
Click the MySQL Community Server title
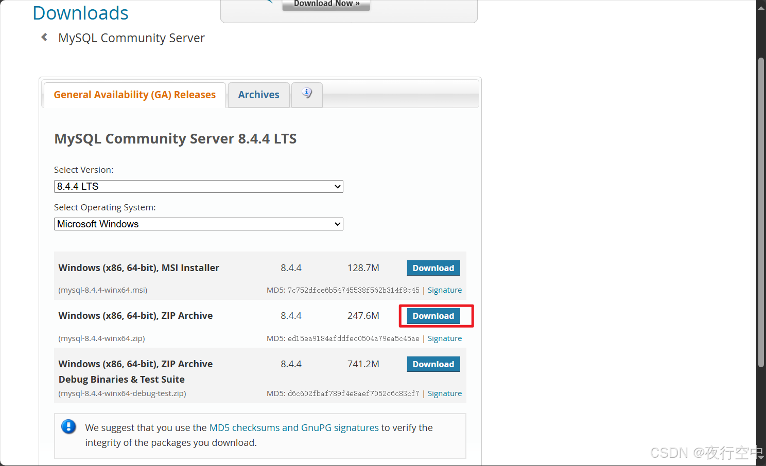(x=131, y=38)
